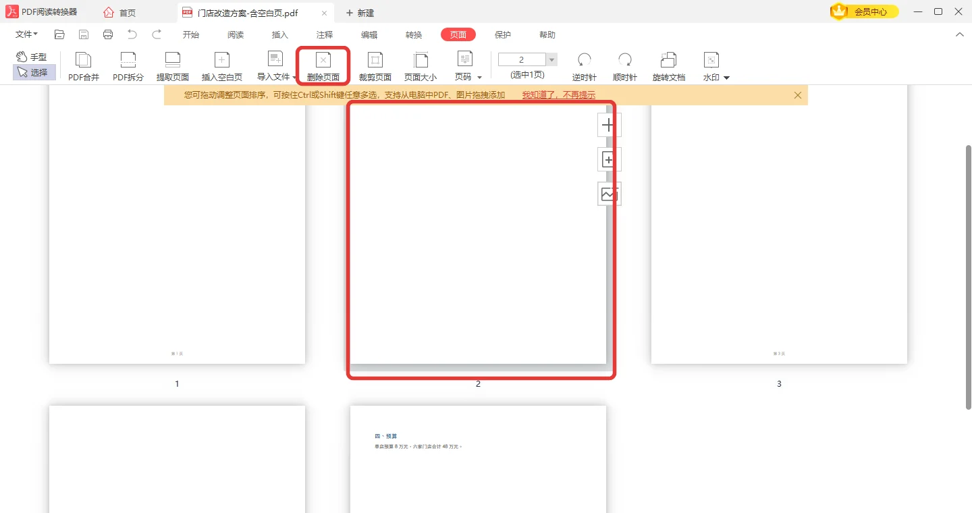Click the undo arrow icon

(x=132, y=34)
